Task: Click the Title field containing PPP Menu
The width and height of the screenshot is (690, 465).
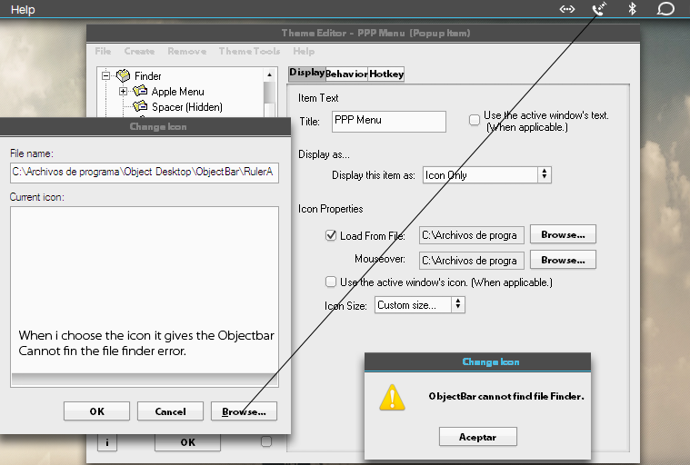Action: click(389, 122)
